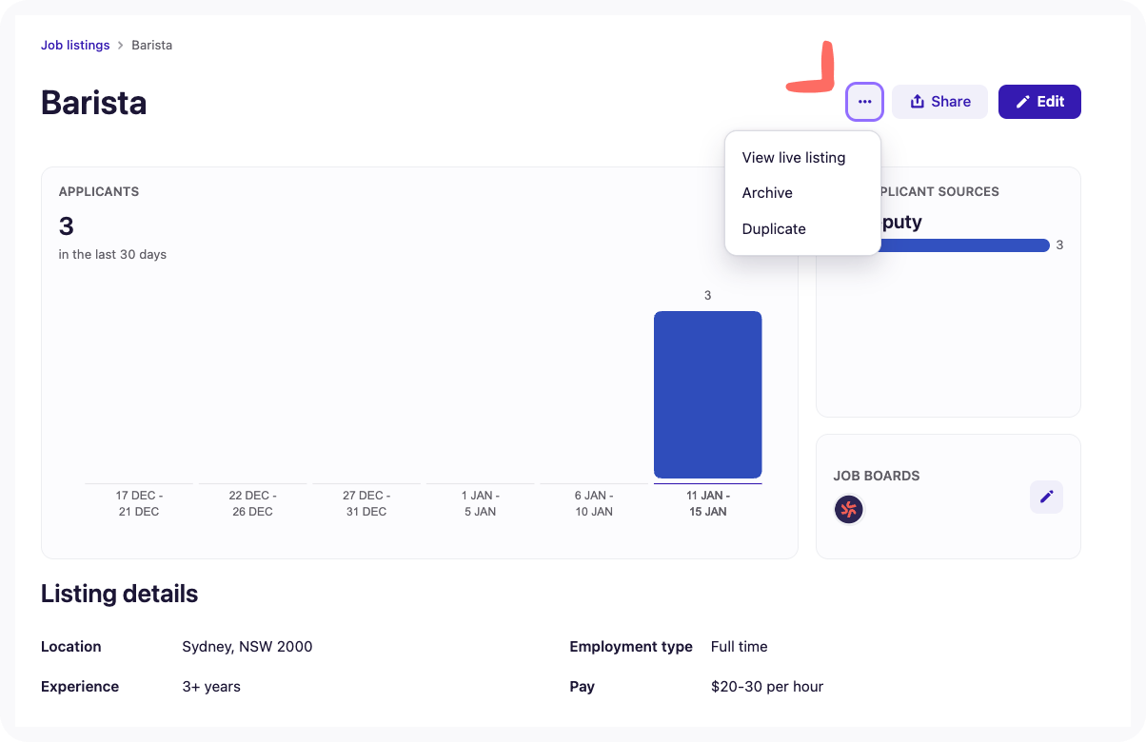Choose Archive in the dropdown menu
Screen dimensions: 1146x742
tap(767, 193)
